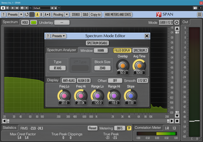Open the Mode preset selector

166,22
